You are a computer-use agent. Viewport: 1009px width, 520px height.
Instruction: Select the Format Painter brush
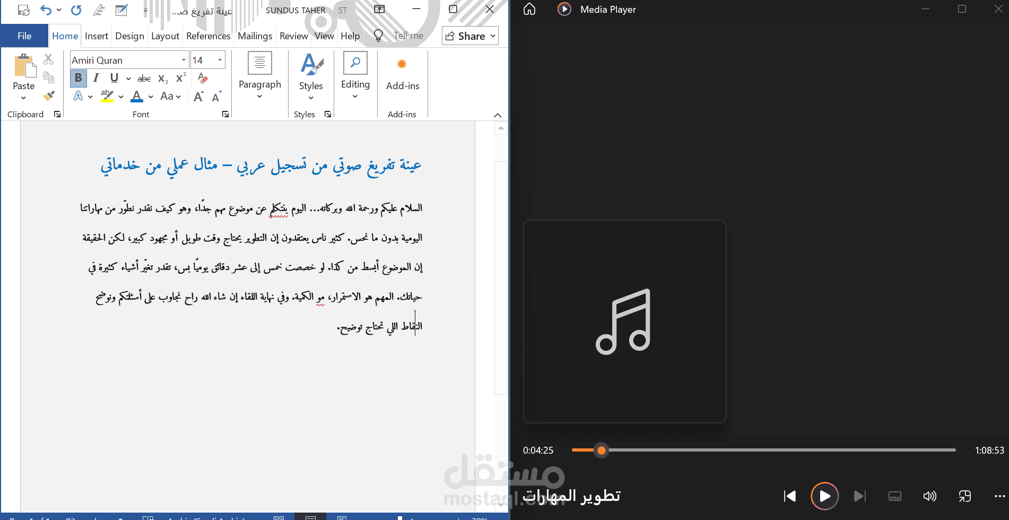(48, 96)
